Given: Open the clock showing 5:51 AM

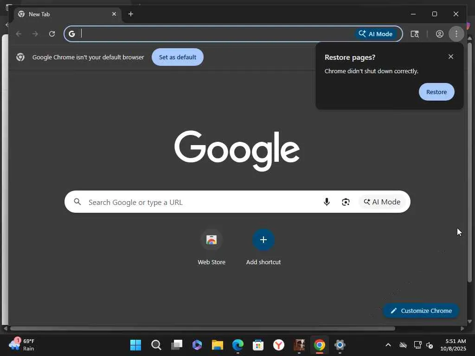Looking at the screenshot, I should (453, 345).
